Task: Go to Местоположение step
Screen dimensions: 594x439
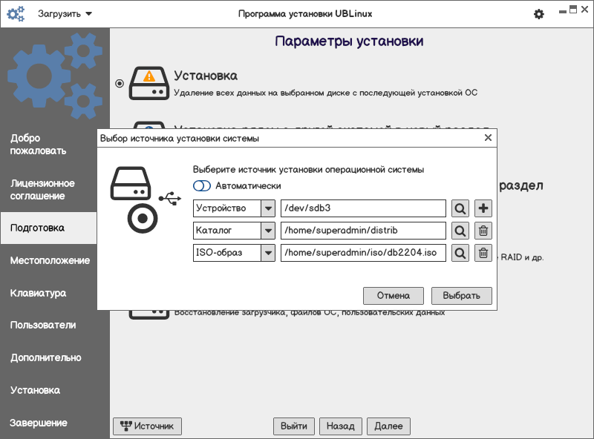Action: (x=50, y=260)
